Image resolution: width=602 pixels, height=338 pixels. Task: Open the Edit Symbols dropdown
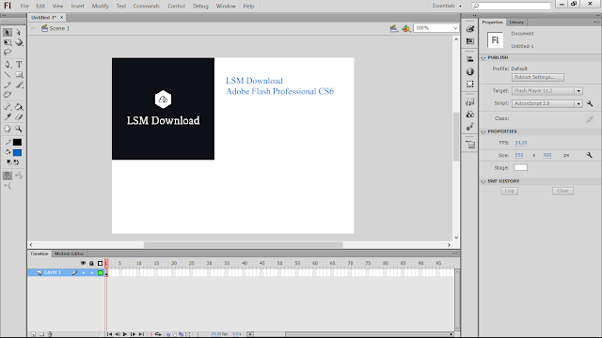point(406,28)
